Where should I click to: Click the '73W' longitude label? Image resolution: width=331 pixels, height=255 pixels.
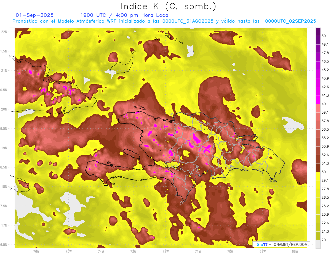click(133, 251)
